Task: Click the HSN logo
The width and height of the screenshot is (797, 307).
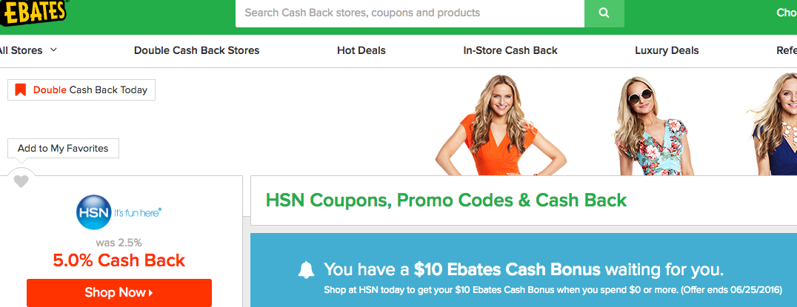Action: 119,212
